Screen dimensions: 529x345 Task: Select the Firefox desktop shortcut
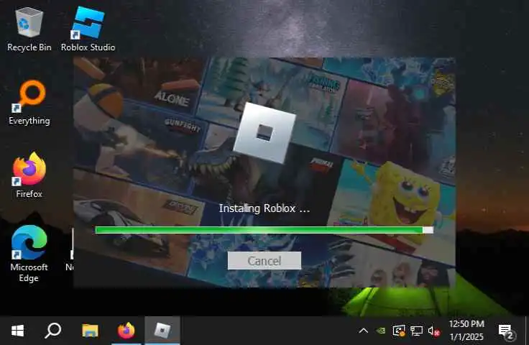point(29,175)
